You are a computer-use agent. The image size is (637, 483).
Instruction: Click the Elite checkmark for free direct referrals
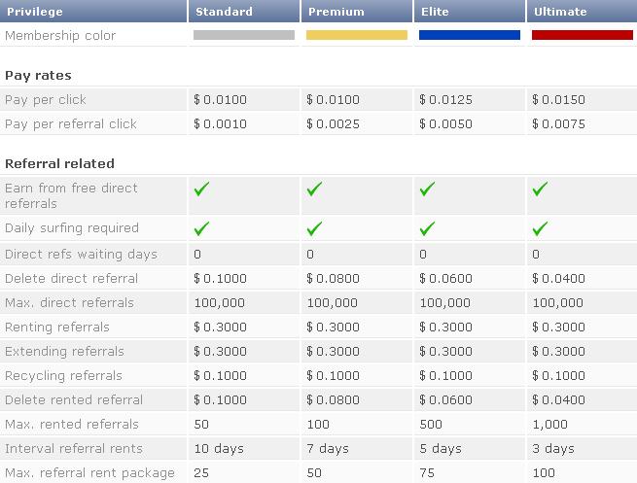pos(427,189)
